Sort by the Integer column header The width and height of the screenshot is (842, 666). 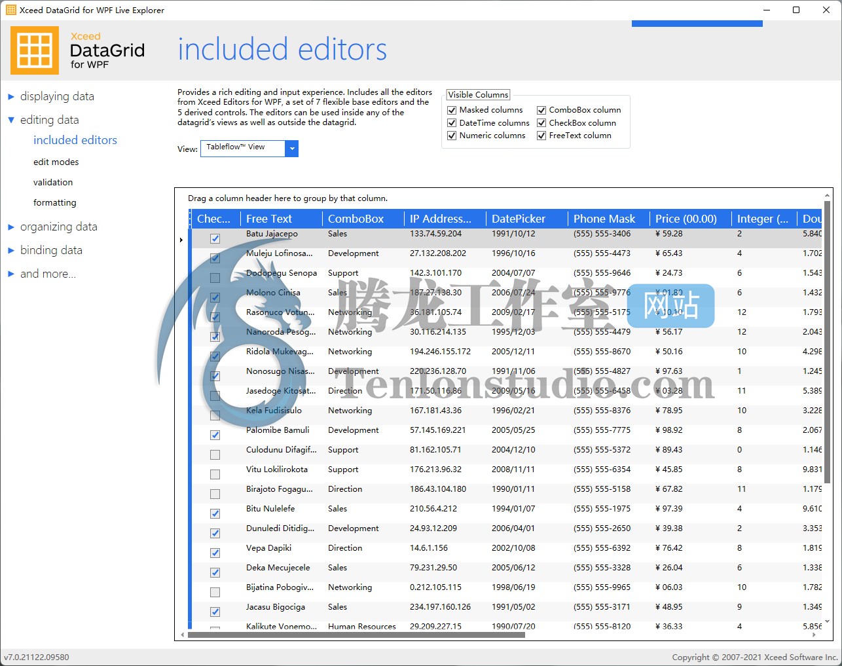pos(764,219)
